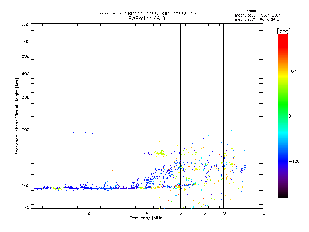Click the blue -100 degree region of colorbar
Screen dimensions: 309x232
[283, 161]
